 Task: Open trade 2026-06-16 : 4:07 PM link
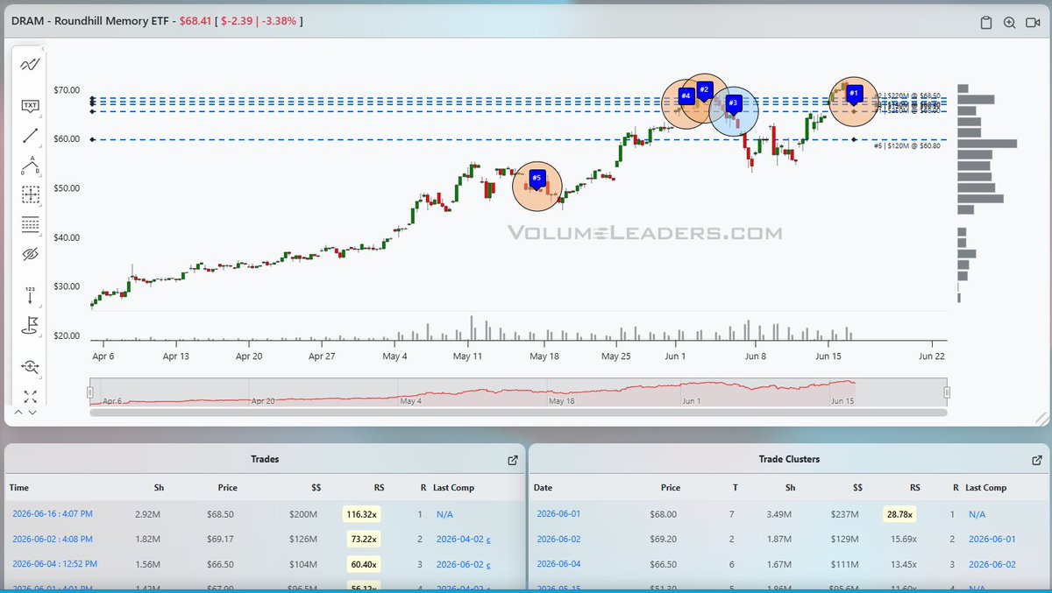tap(53, 514)
